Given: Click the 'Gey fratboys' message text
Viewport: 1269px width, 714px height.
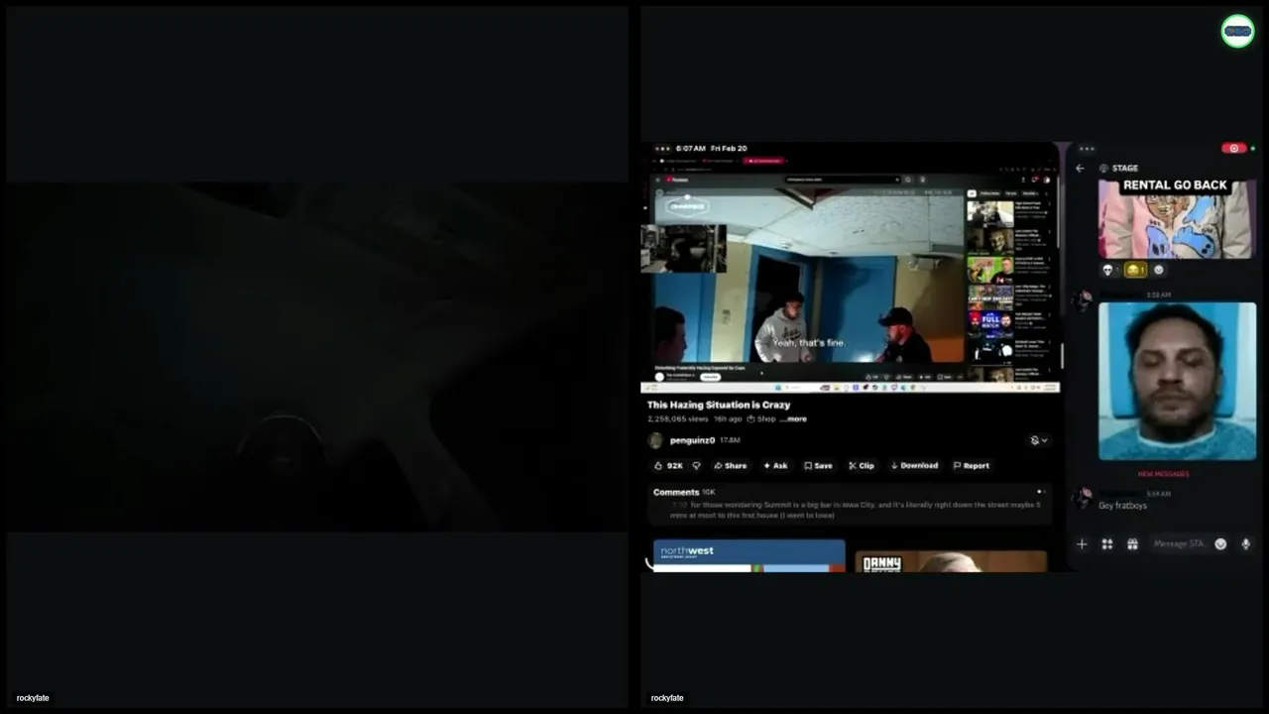Looking at the screenshot, I should click(1123, 506).
